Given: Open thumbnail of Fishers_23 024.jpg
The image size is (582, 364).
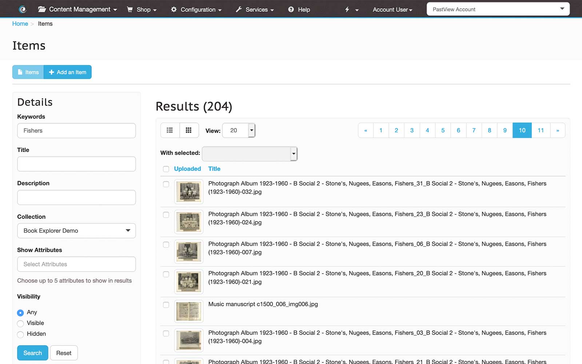Looking at the screenshot, I should pos(188,222).
